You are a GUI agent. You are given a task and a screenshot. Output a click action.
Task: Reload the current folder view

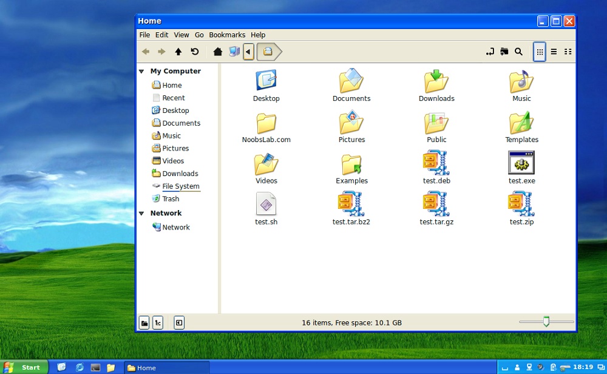tap(194, 52)
